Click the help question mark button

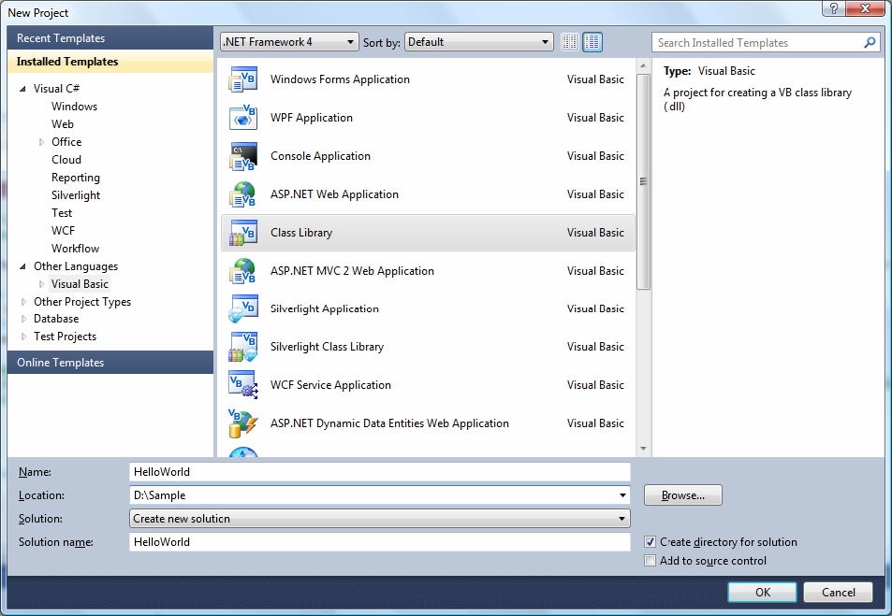(x=833, y=8)
